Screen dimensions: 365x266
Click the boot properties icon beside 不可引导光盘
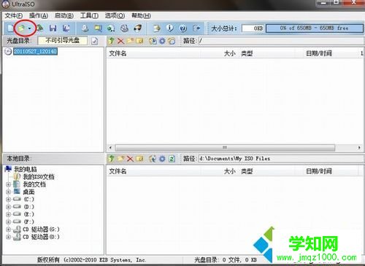(95, 41)
